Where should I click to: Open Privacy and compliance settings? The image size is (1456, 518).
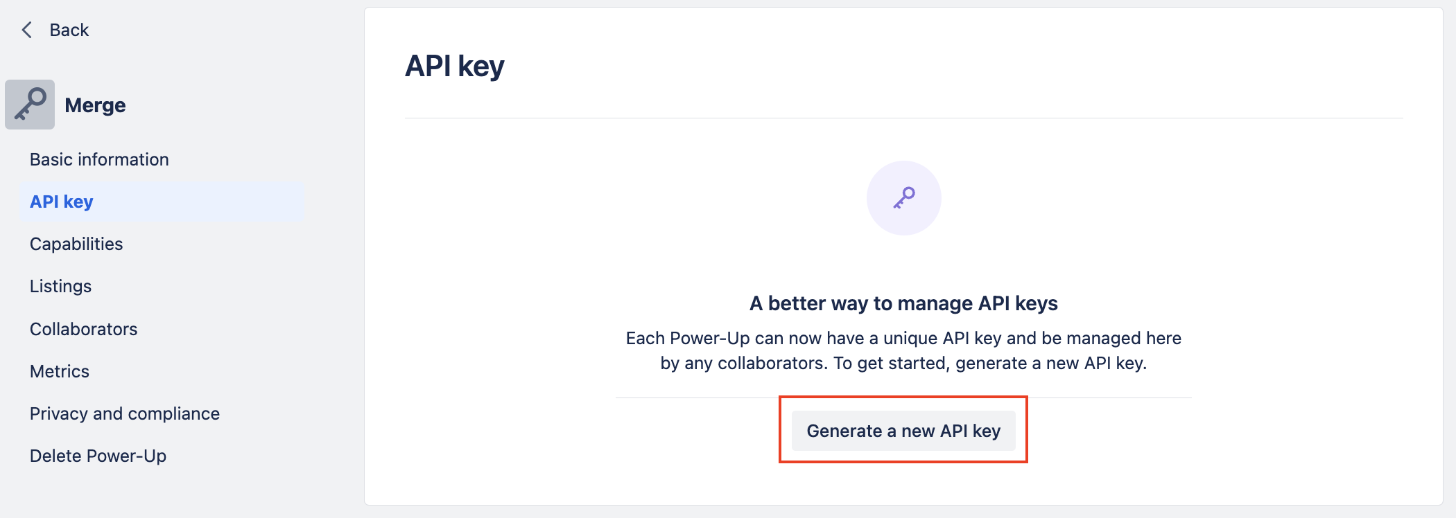point(125,413)
